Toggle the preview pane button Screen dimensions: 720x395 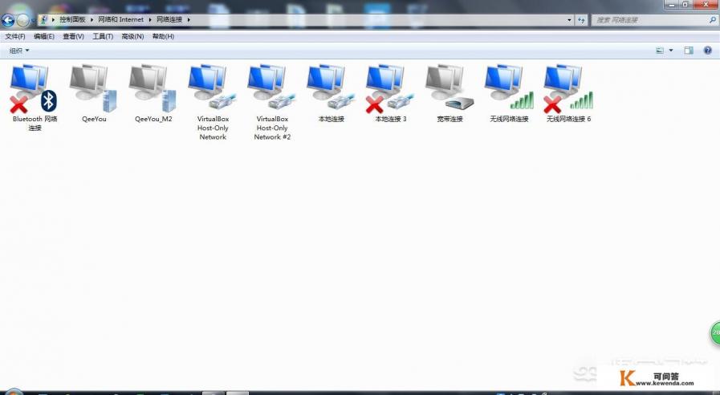[689, 51]
